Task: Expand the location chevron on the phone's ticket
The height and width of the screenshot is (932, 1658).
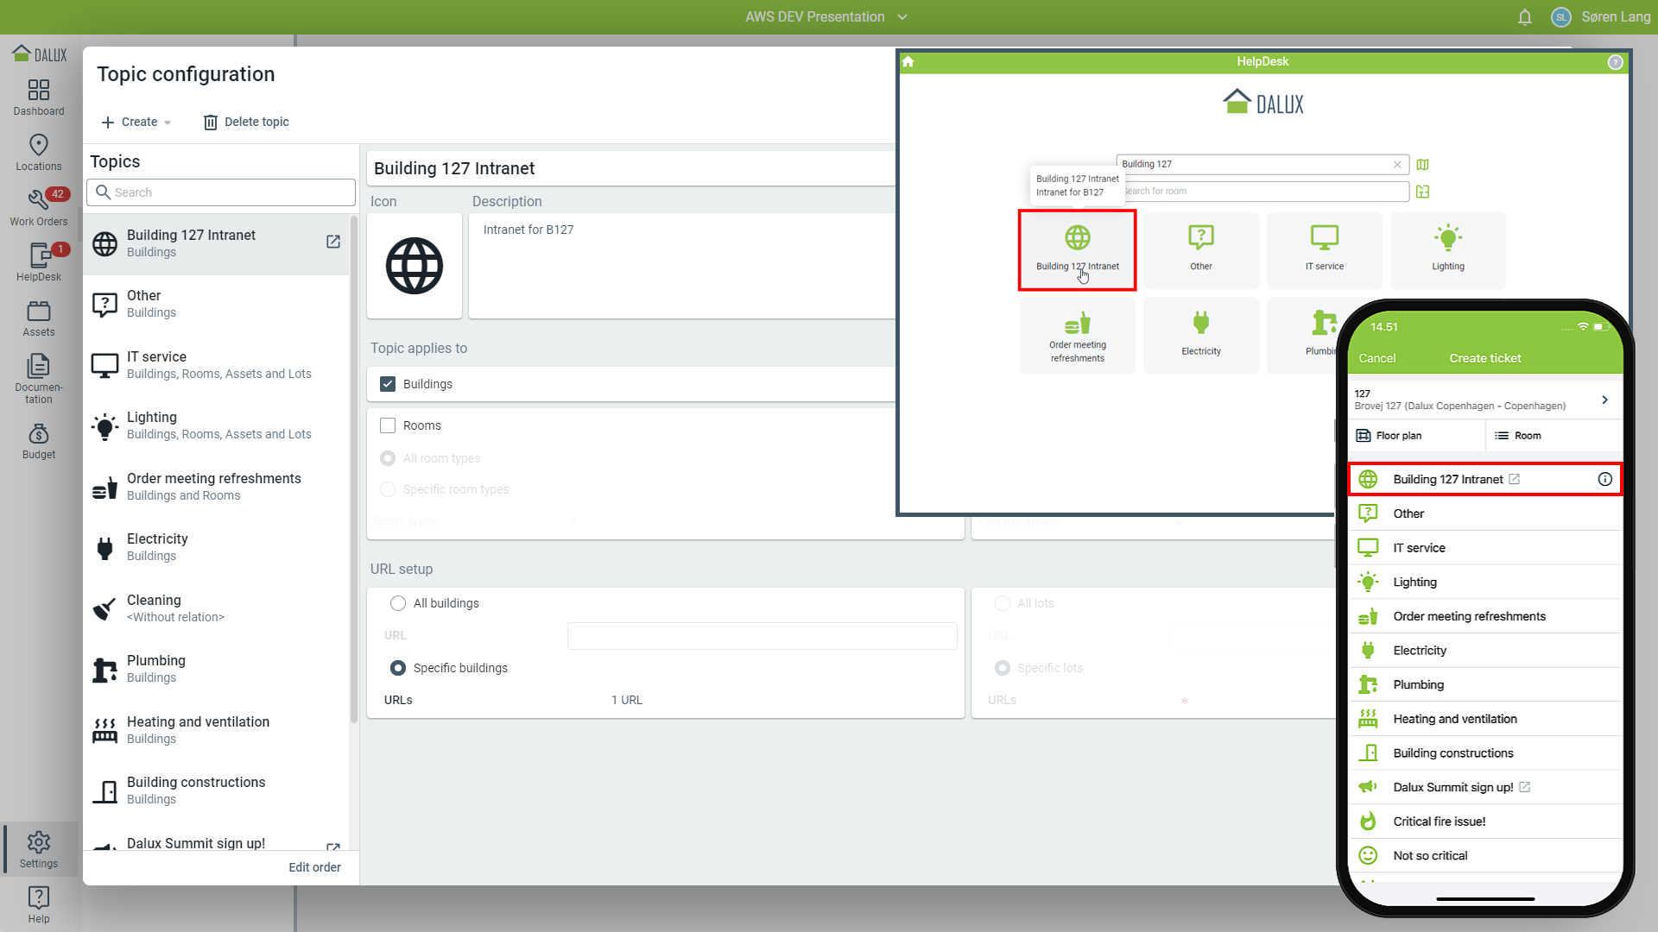Action: pos(1604,400)
